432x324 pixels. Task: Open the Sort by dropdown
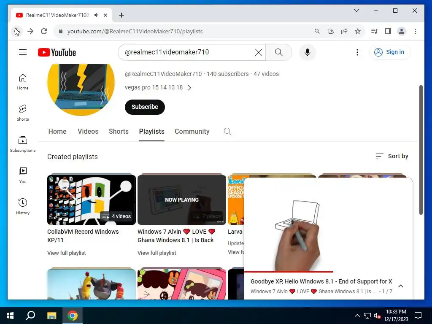coord(392,156)
